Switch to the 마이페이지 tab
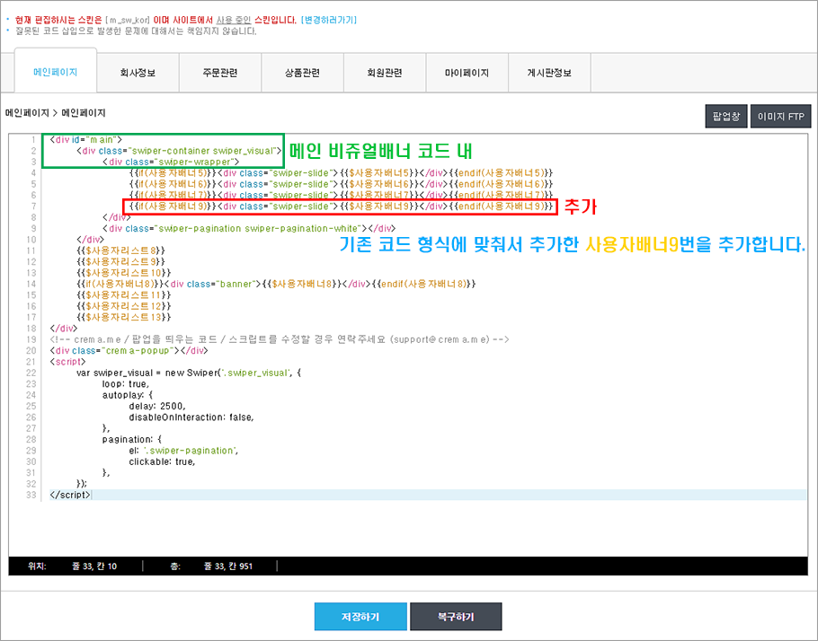 tap(467, 73)
